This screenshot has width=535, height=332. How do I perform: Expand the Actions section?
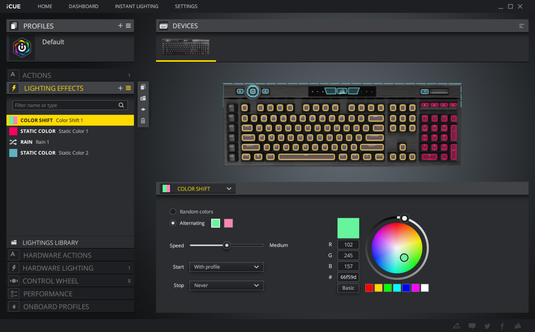click(x=70, y=75)
